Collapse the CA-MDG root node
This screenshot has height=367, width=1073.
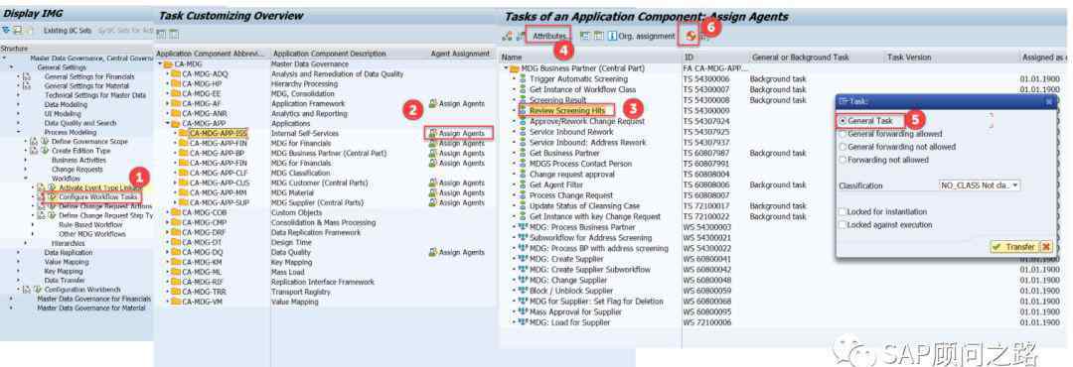pos(161,64)
